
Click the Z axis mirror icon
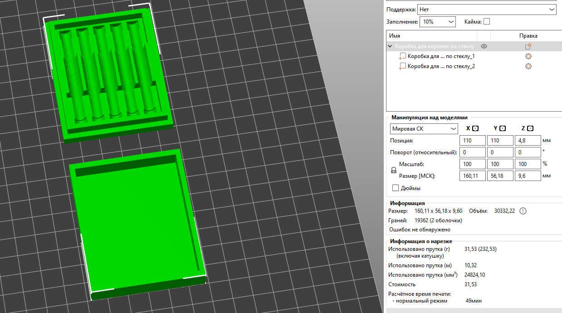pyautogui.click(x=530, y=129)
